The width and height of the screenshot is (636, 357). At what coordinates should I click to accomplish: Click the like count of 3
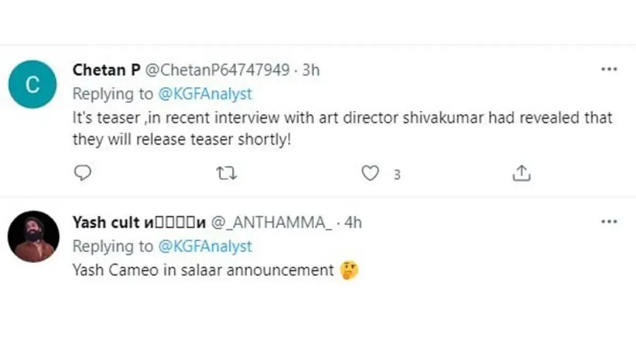[396, 174]
